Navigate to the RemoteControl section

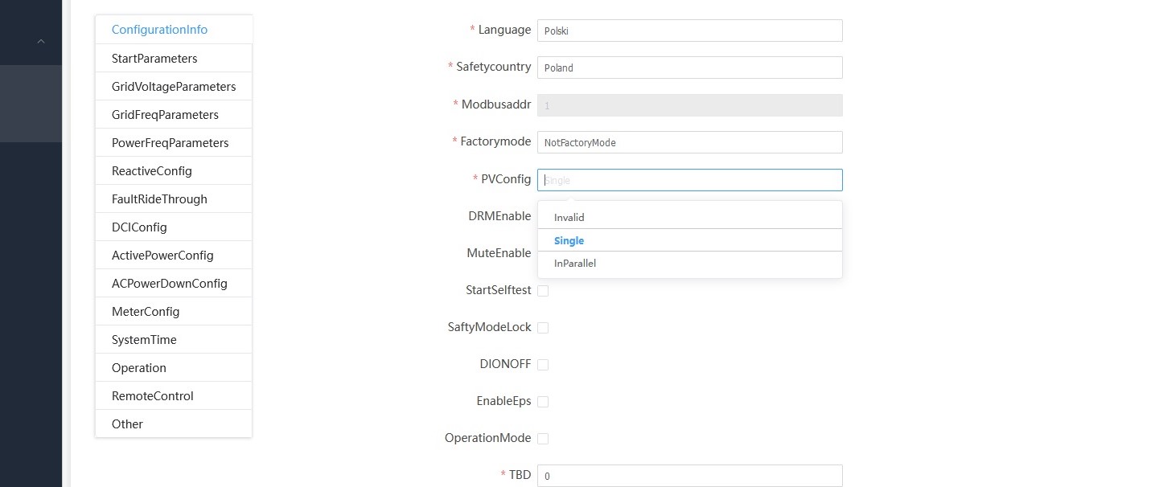153,396
